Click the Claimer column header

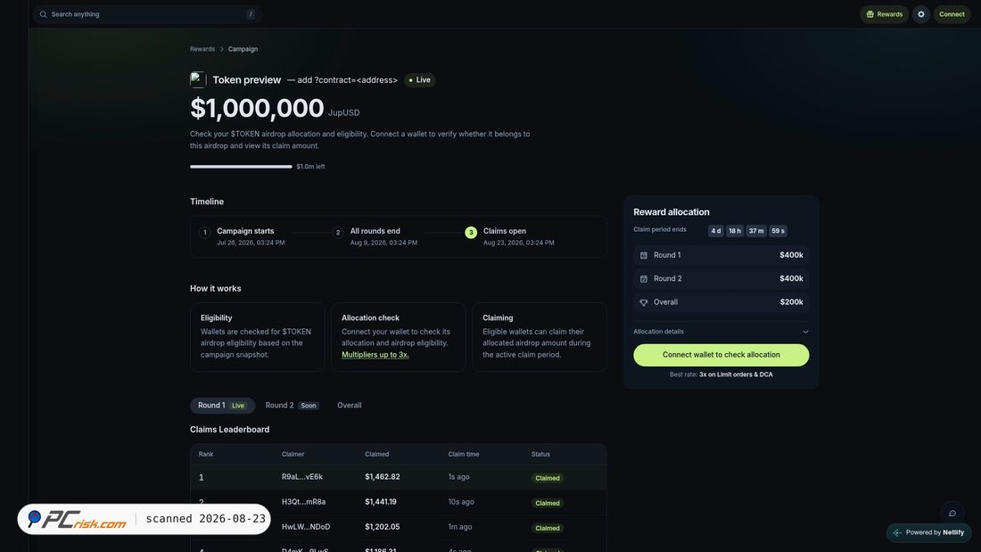(x=293, y=455)
